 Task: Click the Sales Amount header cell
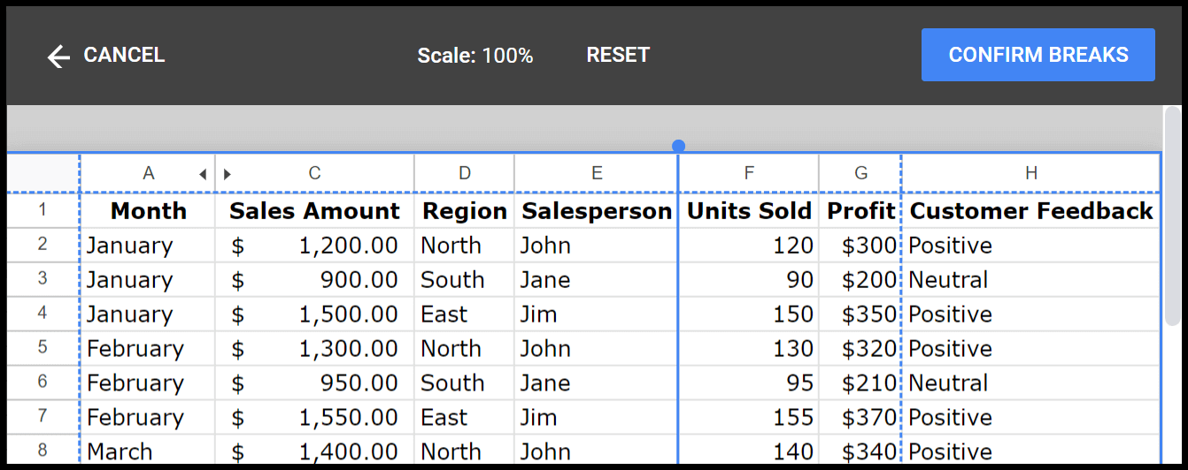click(x=314, y=210)
